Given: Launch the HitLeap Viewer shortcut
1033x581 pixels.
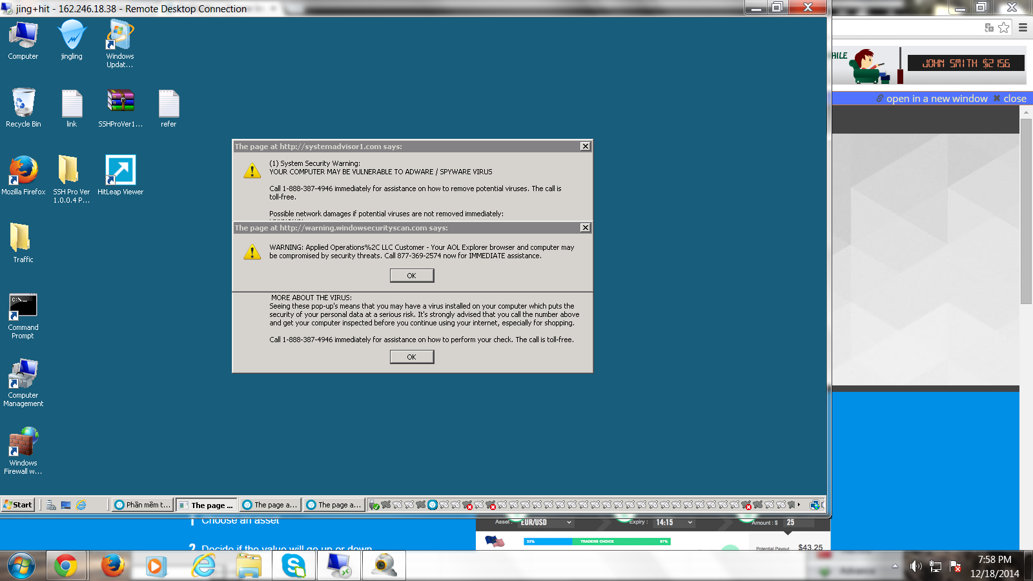Looking at the screenshot, I should (120, 176).
